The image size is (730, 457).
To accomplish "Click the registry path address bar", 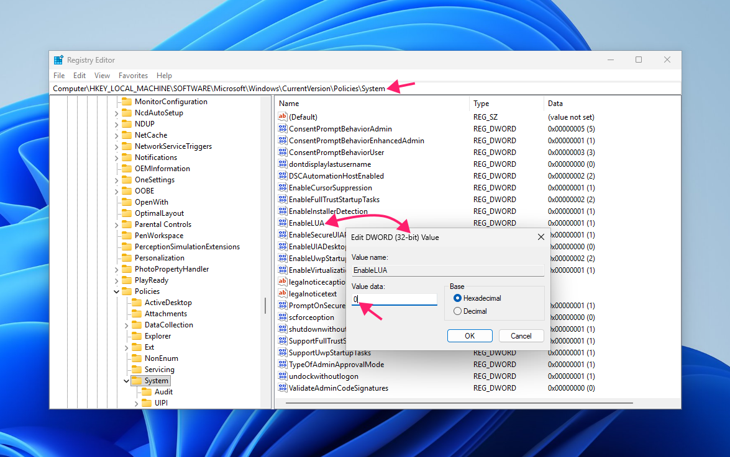I will pyautogui.click(x=365, y=88).
